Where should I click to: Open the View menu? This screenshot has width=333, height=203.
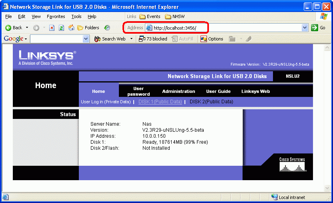tap(36, 16)
